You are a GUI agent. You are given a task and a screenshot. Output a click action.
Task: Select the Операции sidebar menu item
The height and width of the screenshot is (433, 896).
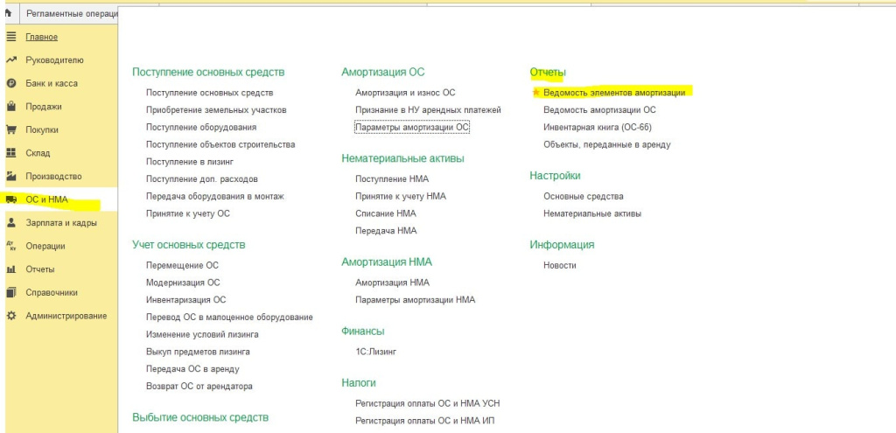(45, 247)
